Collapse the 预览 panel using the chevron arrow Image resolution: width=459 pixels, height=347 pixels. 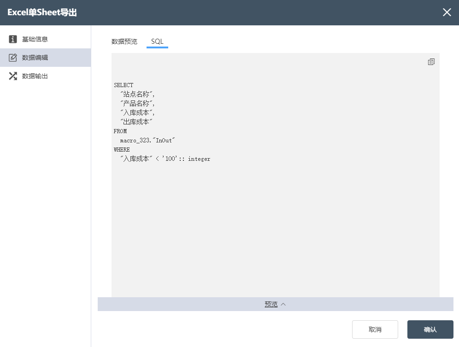pos(283,304)
